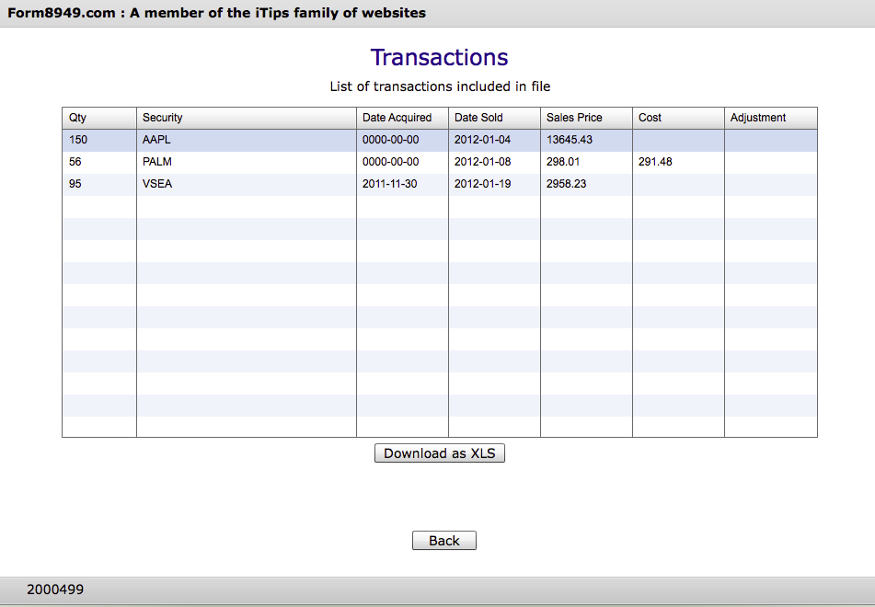Select the Adjustment column header
The width and height of the screenshot is (875, 607).
tap(770, 118)
